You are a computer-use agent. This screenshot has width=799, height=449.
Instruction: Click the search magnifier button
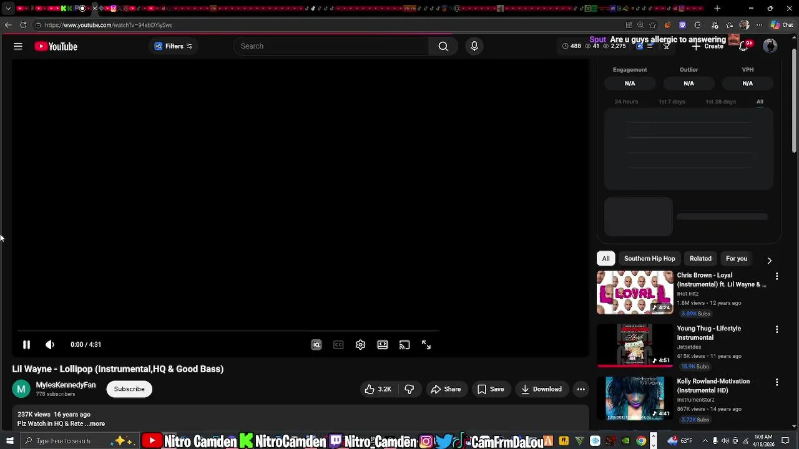(x=443, y=46)
